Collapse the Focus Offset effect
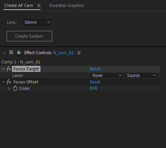The image size is (166, 148). pyautogui.click(x=3, y=82)
